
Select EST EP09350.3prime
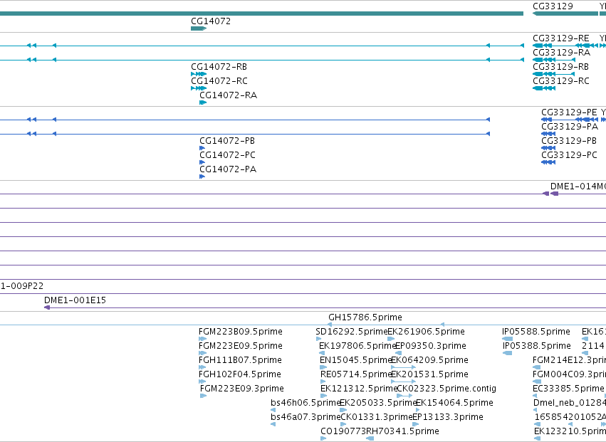431,346
